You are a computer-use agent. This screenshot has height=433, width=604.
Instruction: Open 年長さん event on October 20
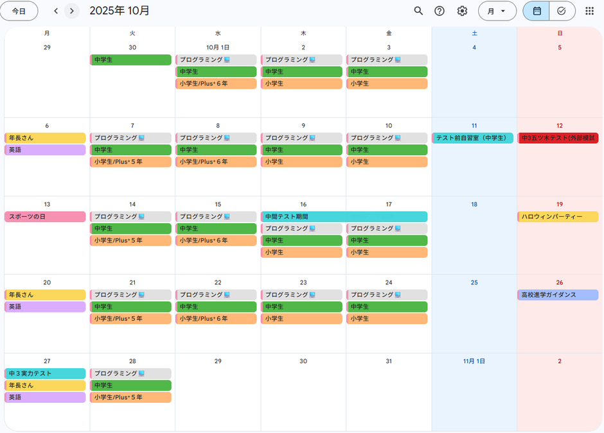[45, 294]
